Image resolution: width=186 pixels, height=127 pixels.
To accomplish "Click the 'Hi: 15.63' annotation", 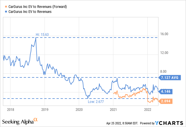I will [42, 34].
